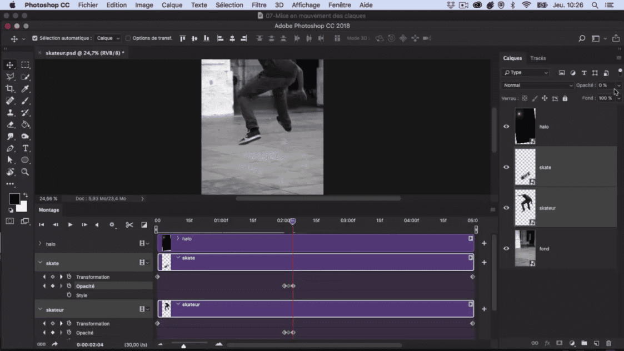Image resolution: width=624 pixels, height=351 pixels.
Task: Collapse the skate track properties
Action: pyautogui.click(x=41, y=262)
